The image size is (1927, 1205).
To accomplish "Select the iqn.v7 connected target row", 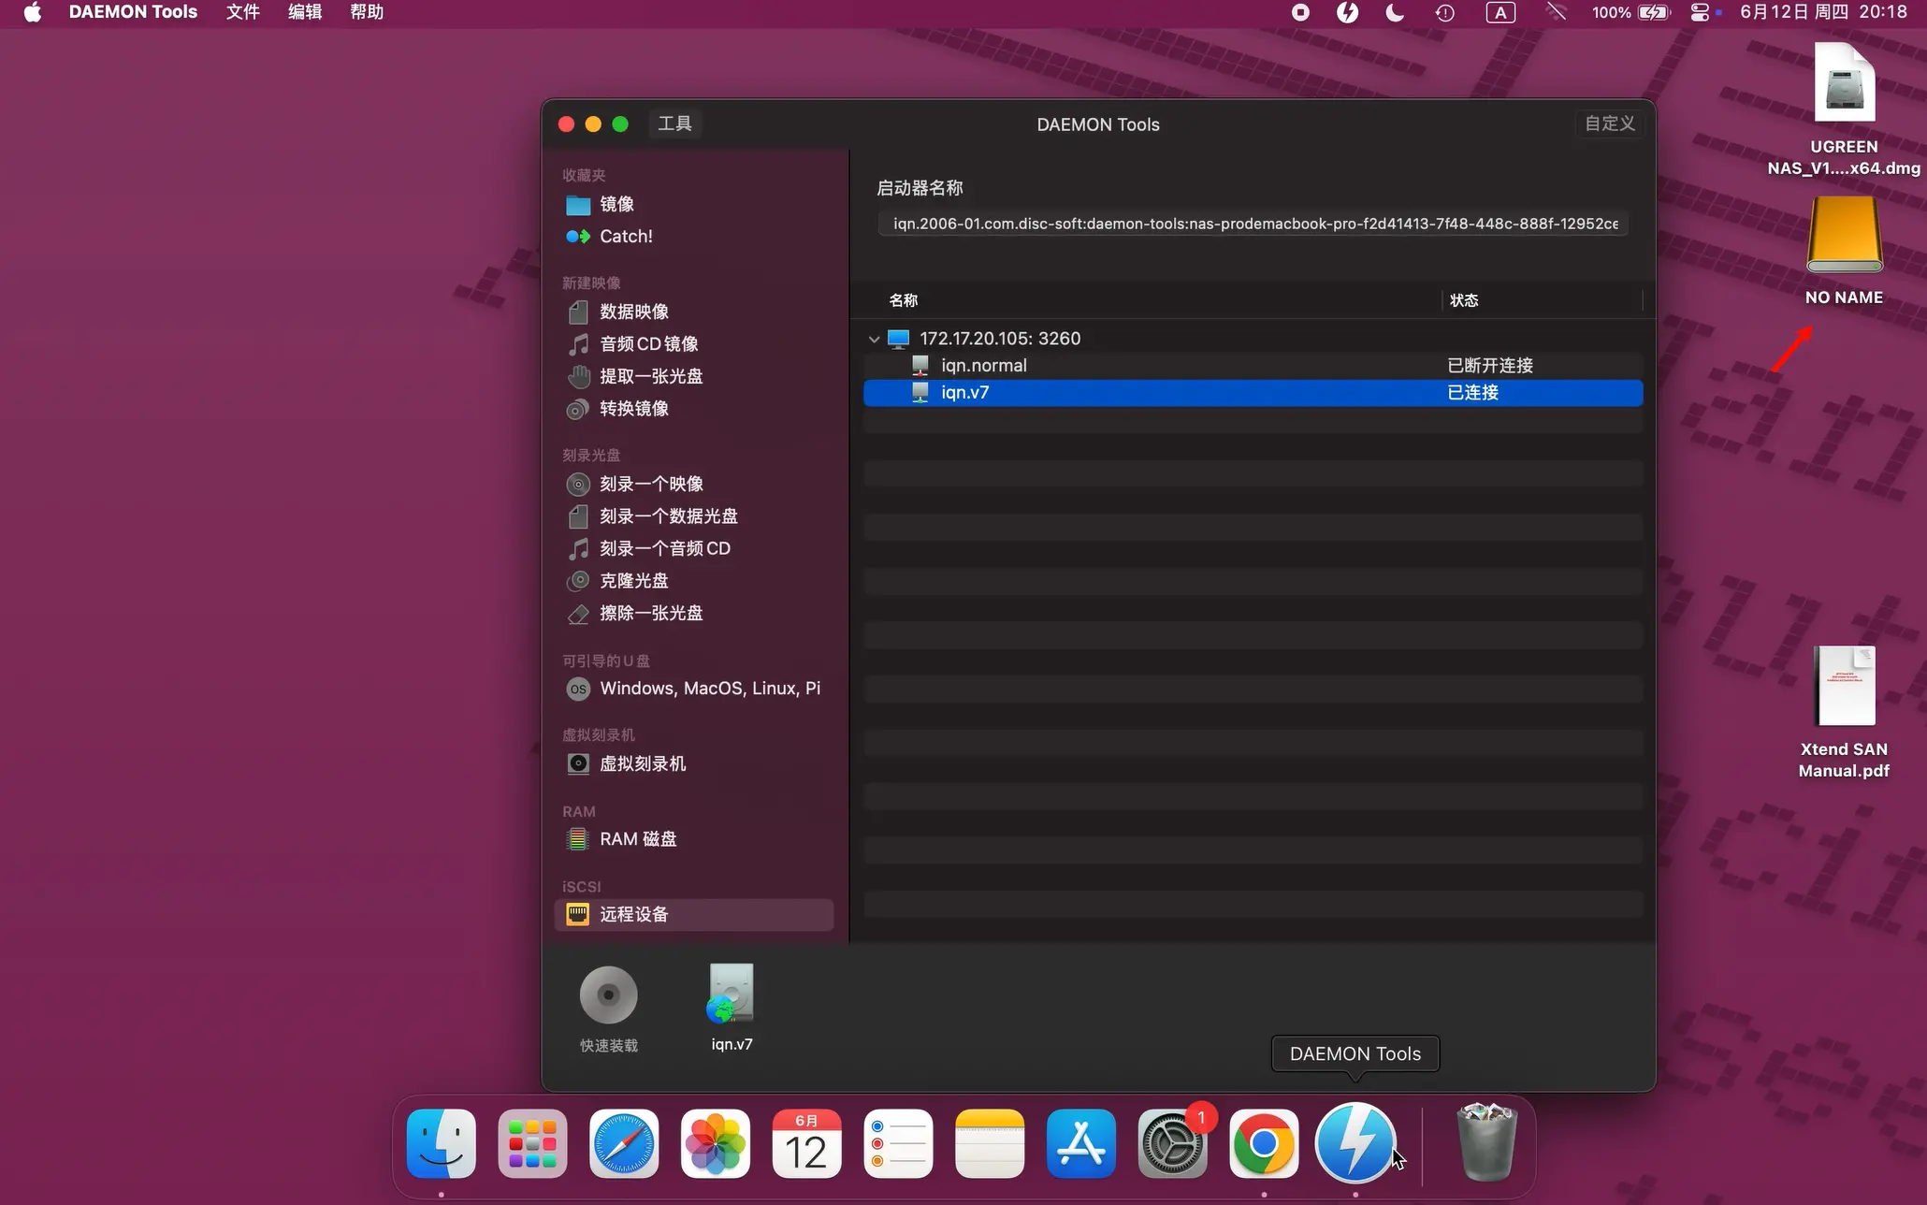I will point(1253,393).
